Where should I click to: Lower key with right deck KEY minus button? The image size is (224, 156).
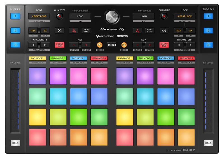tap(137, 45)
